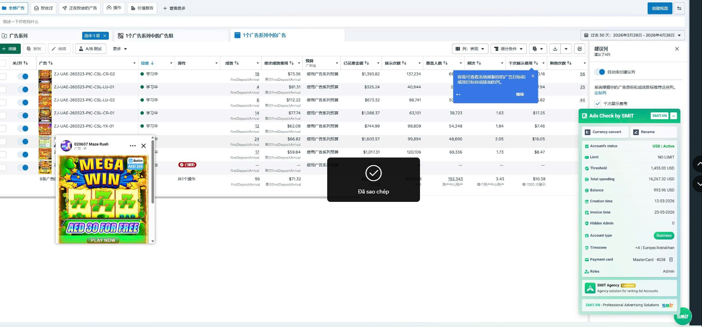The height and width of the screenshot is (327, 702).
Task: Click the 创建视图 button
Action: pyautogui.click(x=660, y=8)
